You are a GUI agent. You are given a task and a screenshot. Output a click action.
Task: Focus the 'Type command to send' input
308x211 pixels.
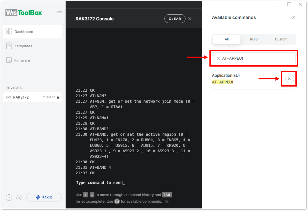pos(101,183)
